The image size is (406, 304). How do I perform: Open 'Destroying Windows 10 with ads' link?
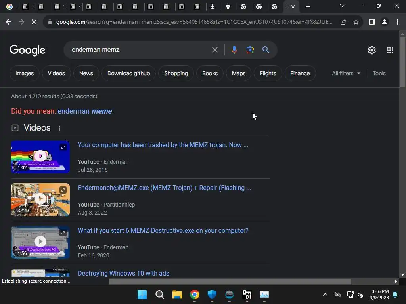pyautogui.click(x=123, y=273)
